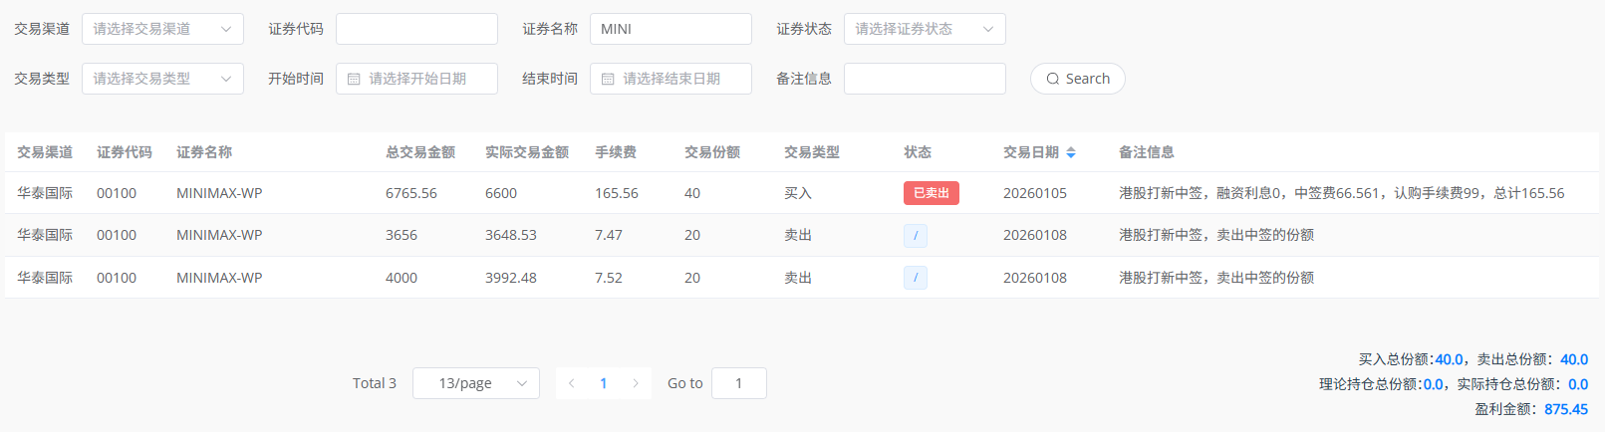The height and width of the screenshot is (432, 1605).
Task: Click the Total 3 label
Action: point(375,383)
